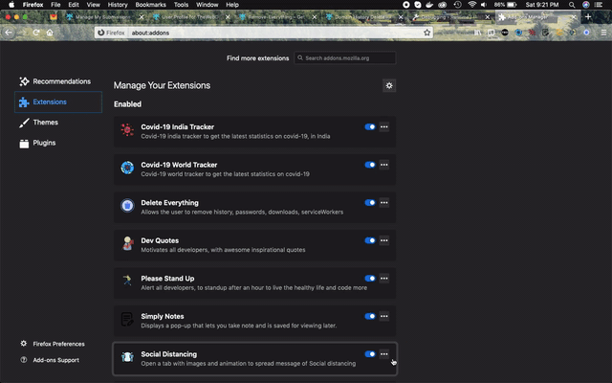Click the Dev Quotes extension icon

coord(127,243)
